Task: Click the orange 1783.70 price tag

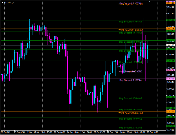Action: [171, 112]
